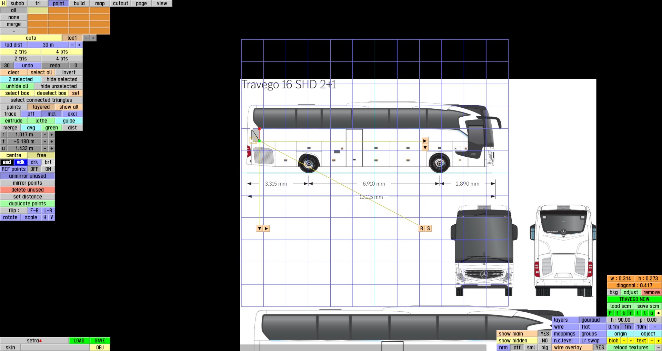This screenshot has width=662, height=351.
Task: Click the undo button
Action: tap(28, 66)
